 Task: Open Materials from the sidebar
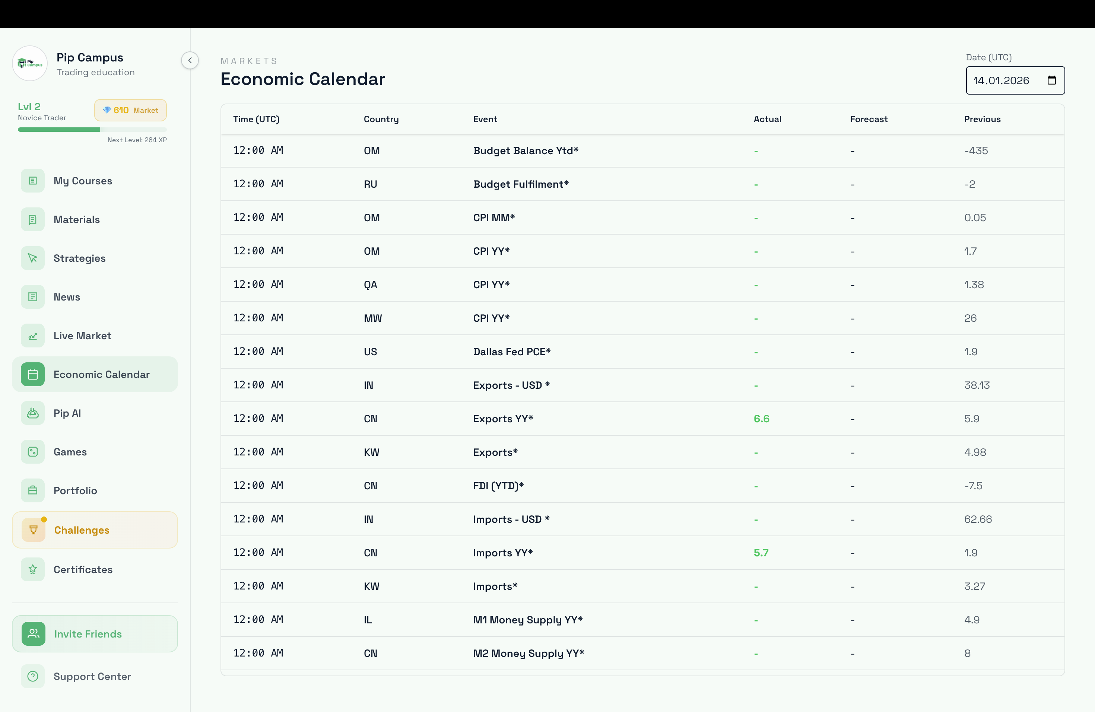click(x=76, y=219)
